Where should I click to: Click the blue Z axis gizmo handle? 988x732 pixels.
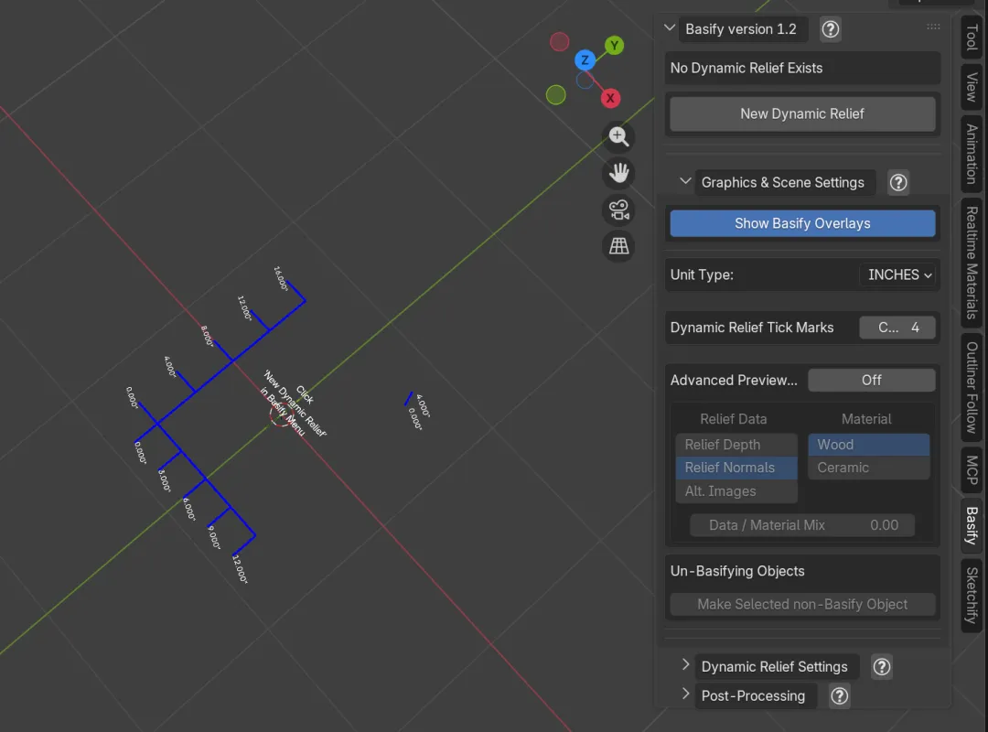(x=585, y=59)
